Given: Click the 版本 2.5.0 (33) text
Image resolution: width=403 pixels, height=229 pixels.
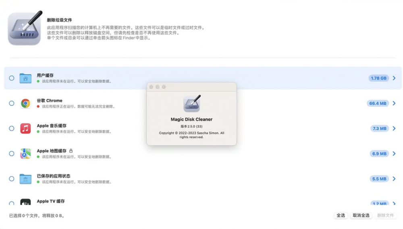Looking at the screenshot, I should coord(191,126).
